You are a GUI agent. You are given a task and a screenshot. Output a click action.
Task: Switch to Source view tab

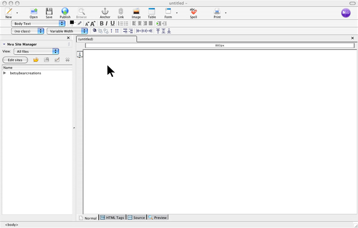point(136,218)
